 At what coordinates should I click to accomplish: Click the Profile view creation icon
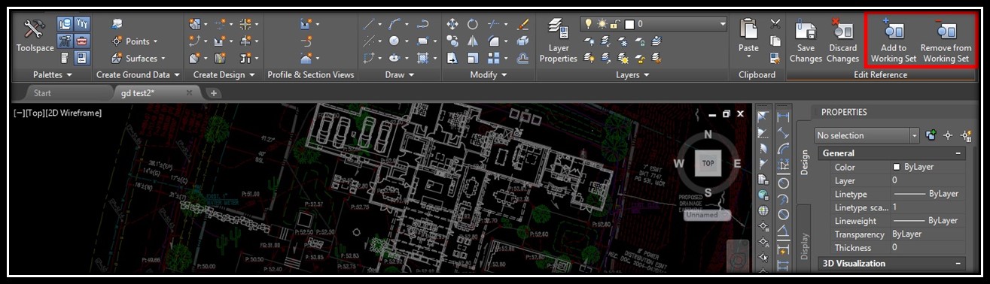(x=306, y=25)
